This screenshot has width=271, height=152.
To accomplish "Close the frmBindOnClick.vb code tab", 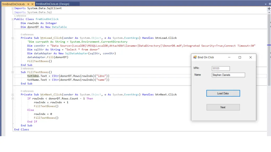I will pos(32,4).
